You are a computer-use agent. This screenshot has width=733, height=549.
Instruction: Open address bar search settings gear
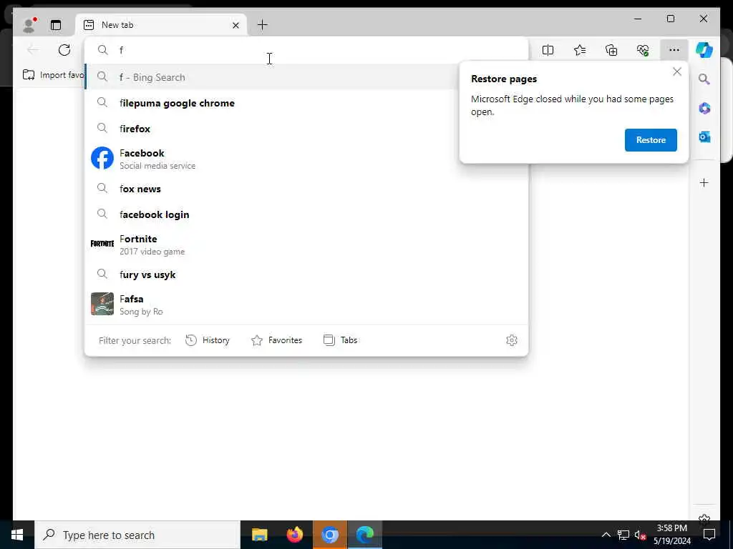coord(511,340)
